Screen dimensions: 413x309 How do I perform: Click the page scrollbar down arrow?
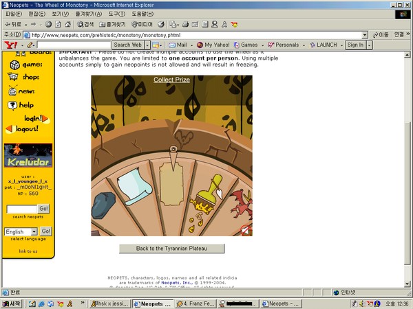pos(407,284)
